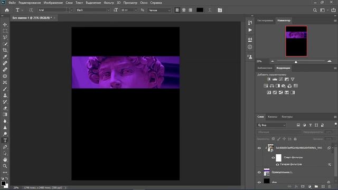Image resolution: width=338 pixels, height=190 pixels.
Task: Open the Layers panel options menu
Action: click(x=335, y=117)
